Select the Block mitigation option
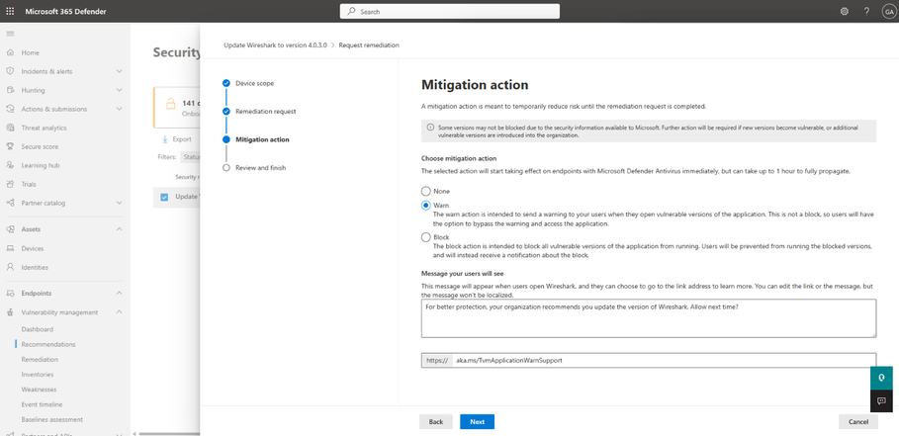Image resolution: width=899 pixels, height=436 pixels. 425,237
